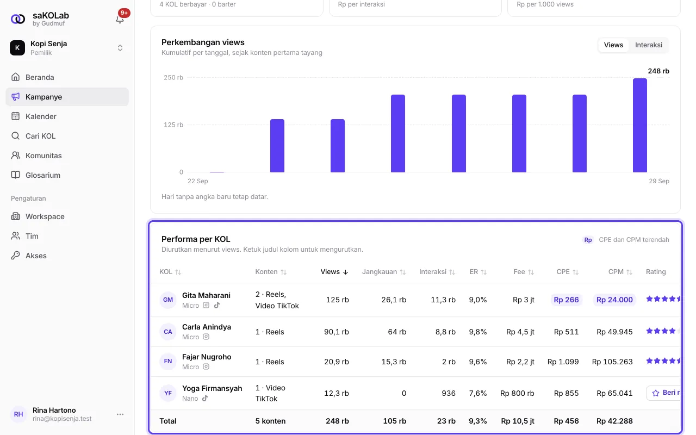Click the "5 konten" total cell
The image size is (696, 435).
[270, 421]
